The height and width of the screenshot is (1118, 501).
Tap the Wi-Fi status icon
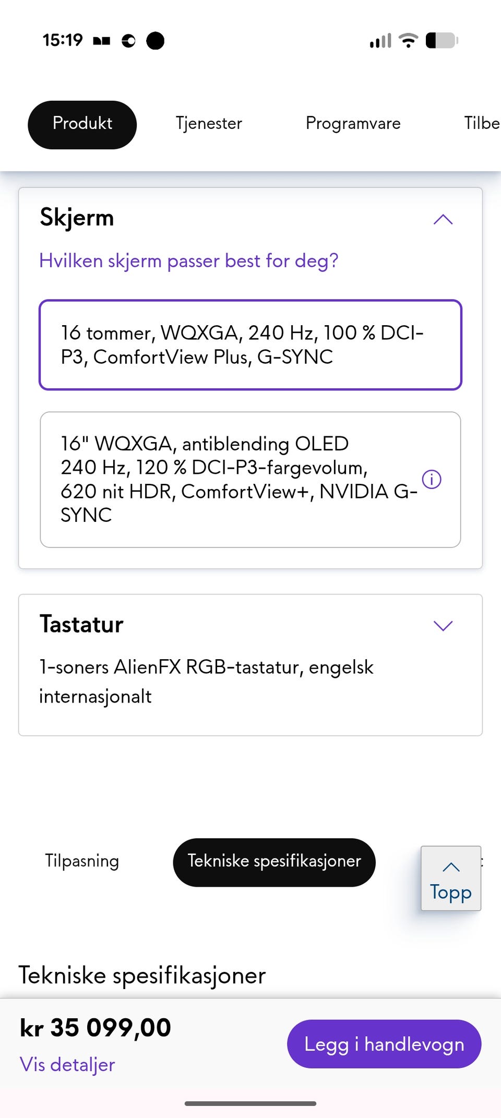pyautogui.click(x=408, y=40)
